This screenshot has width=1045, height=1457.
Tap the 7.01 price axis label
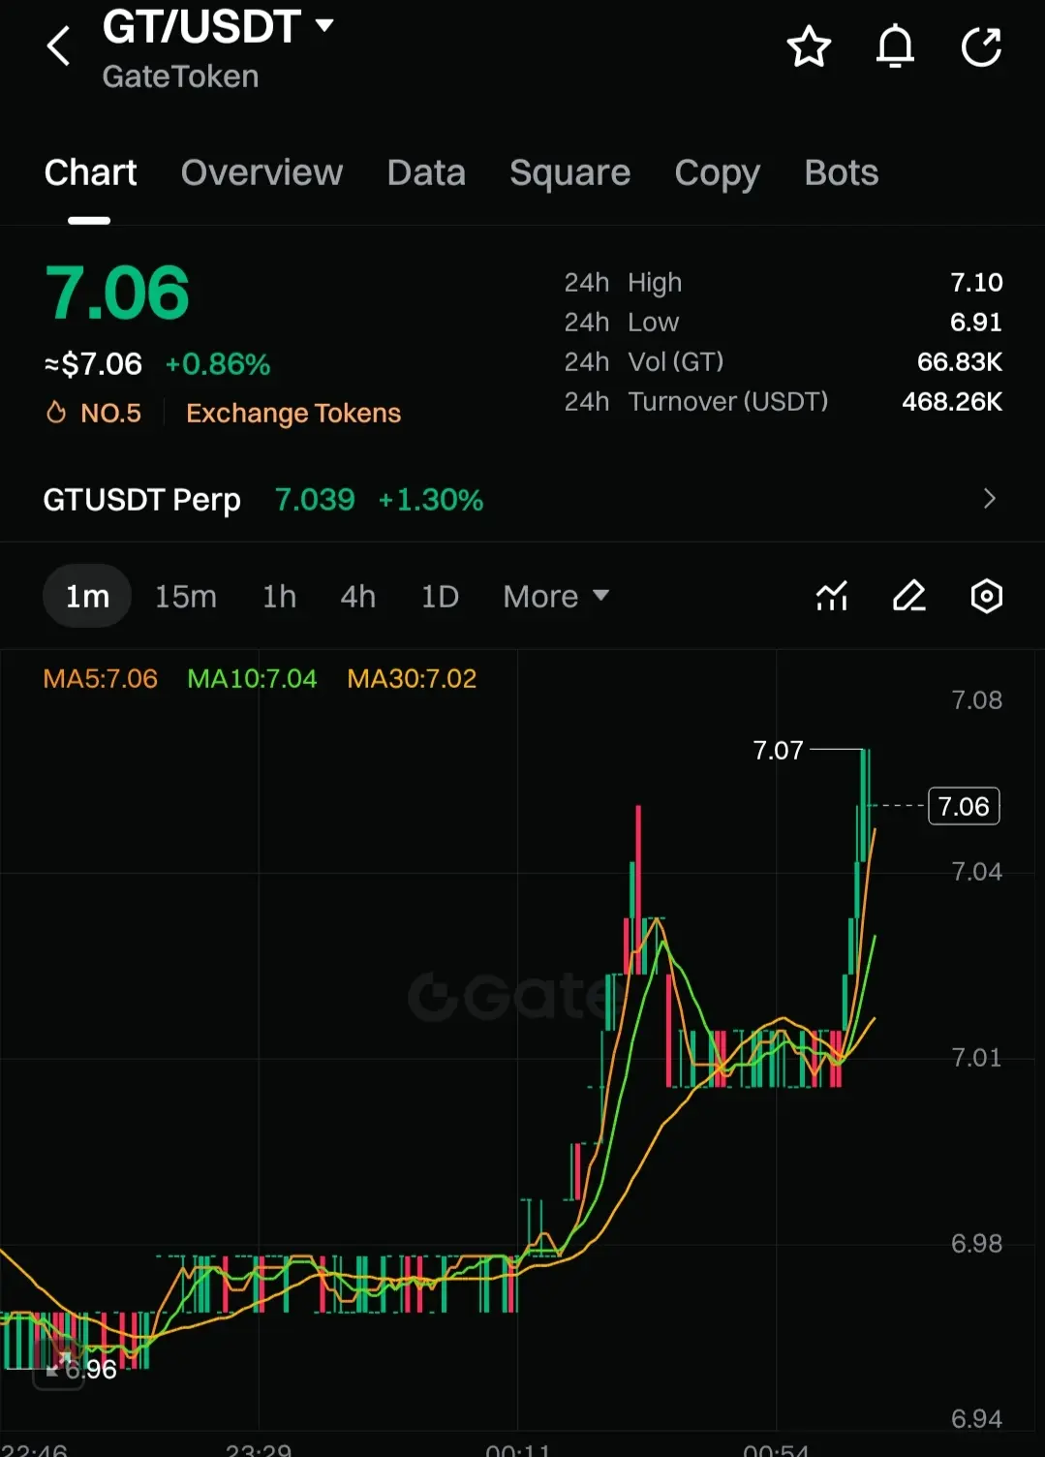(x=976, y=1057)
